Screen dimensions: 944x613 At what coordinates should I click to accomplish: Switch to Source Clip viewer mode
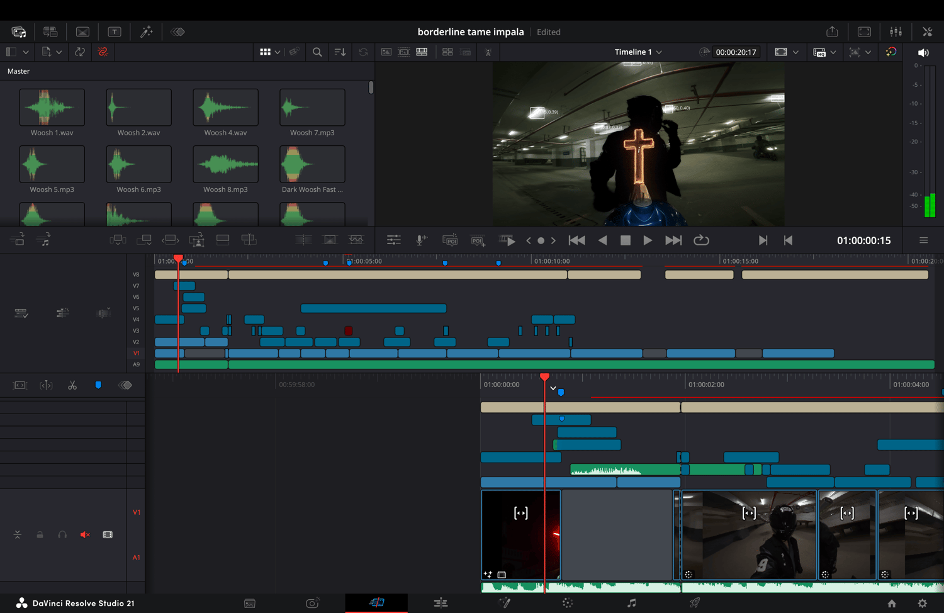coord(386,52)
